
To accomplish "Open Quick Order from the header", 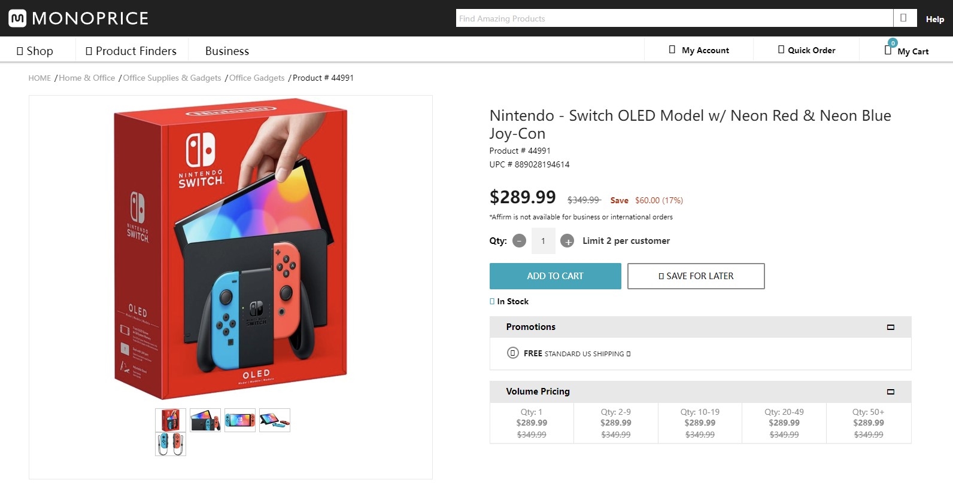I will 806,50.
